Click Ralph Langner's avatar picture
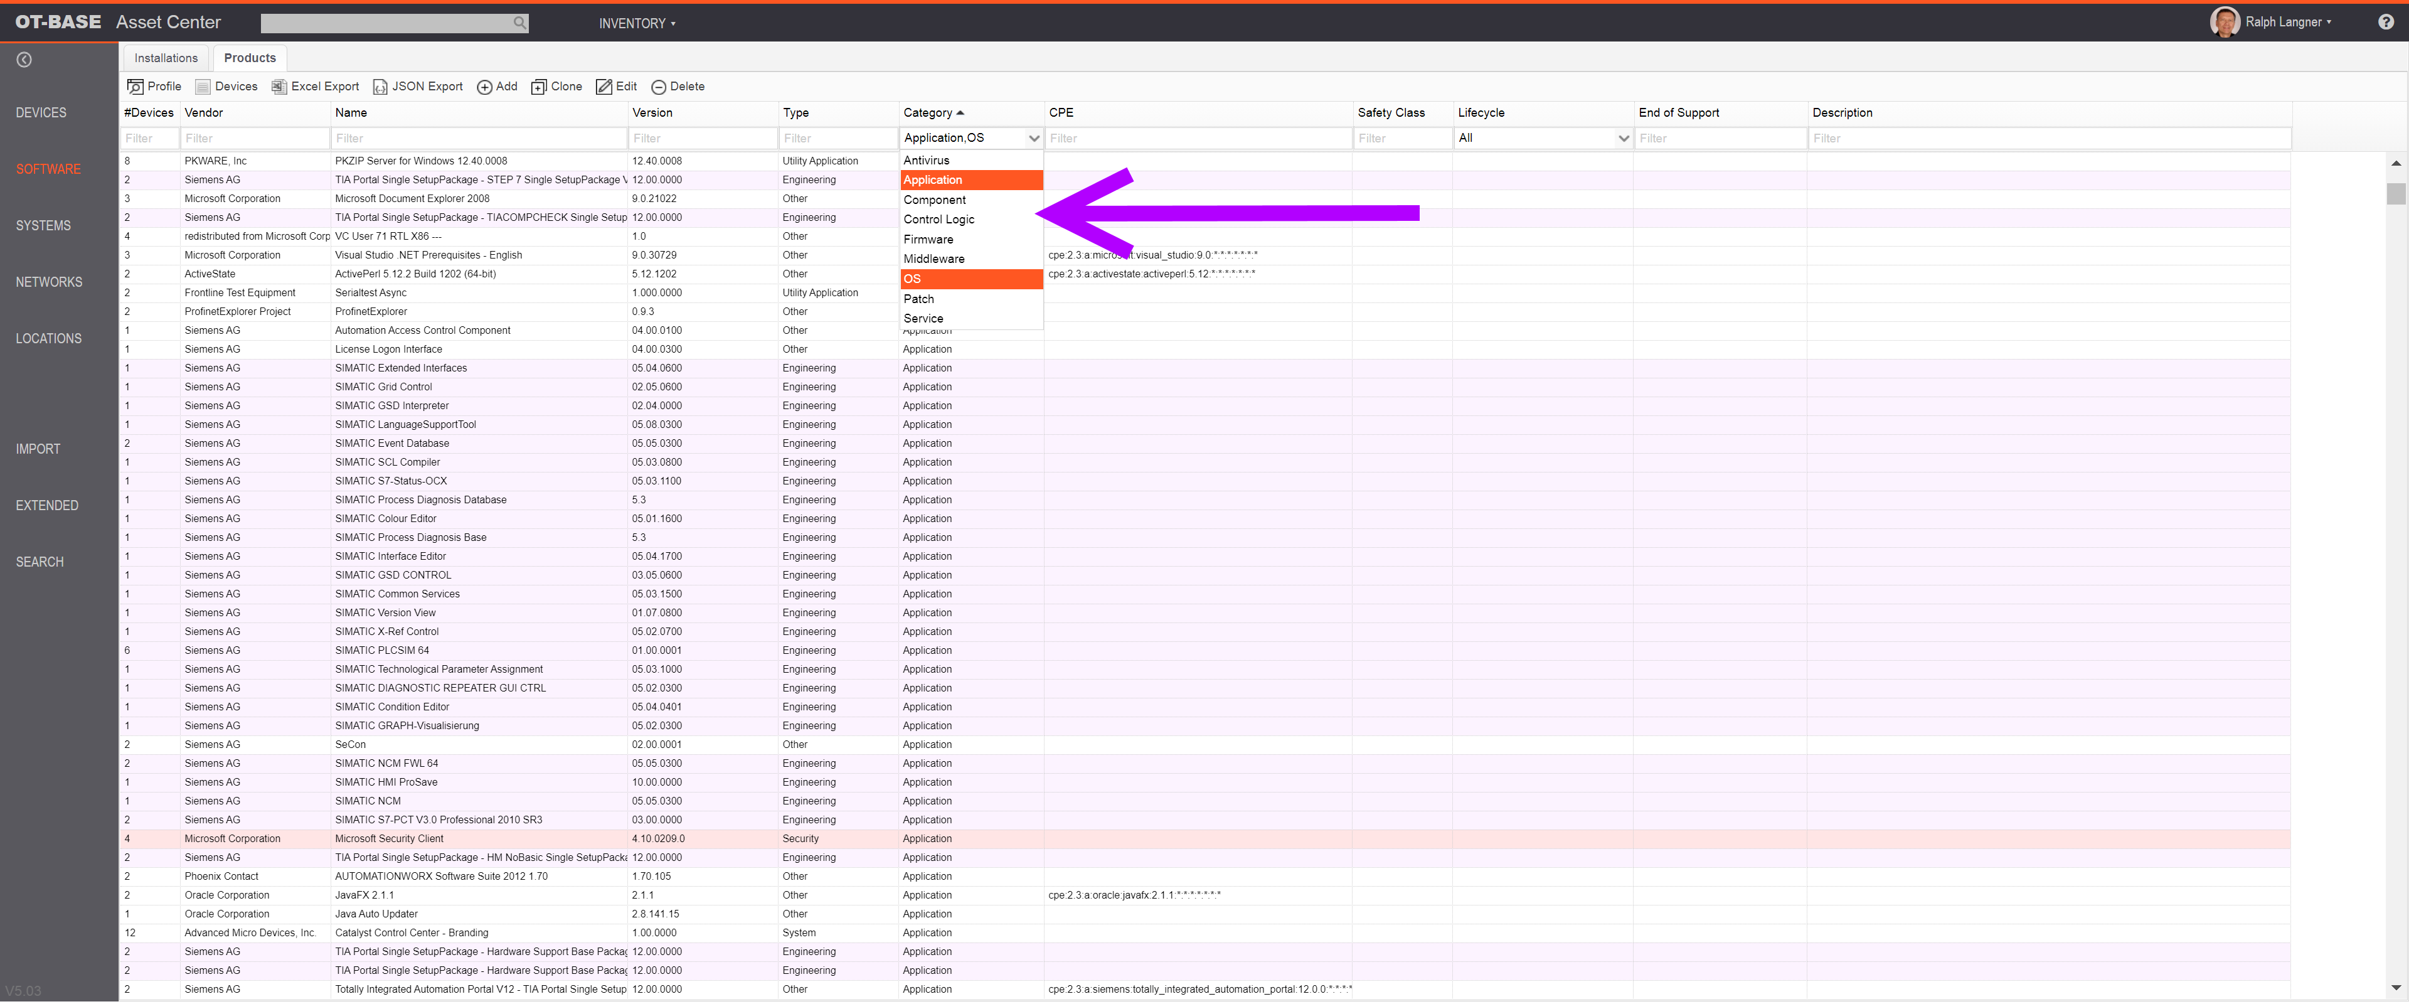This screenshot has height=1004, width=2409. [2225, 21]
